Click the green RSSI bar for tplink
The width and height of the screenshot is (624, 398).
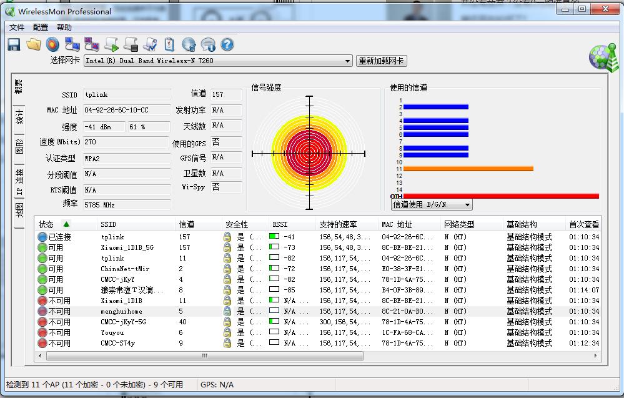pyautogui.click(x=274, y=237)
